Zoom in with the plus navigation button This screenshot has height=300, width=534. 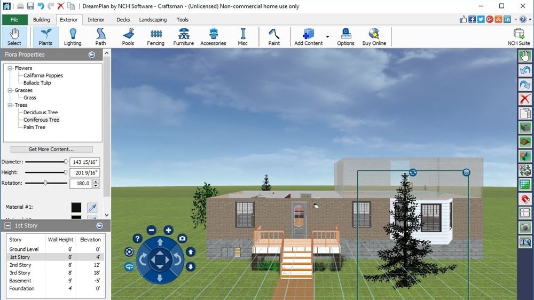pyautogui.click(x=168, y=230)
